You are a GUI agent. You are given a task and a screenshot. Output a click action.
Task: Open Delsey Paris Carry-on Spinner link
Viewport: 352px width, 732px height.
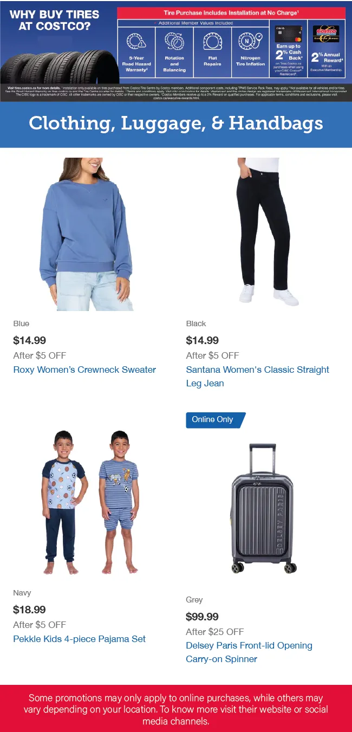point(249,652)
